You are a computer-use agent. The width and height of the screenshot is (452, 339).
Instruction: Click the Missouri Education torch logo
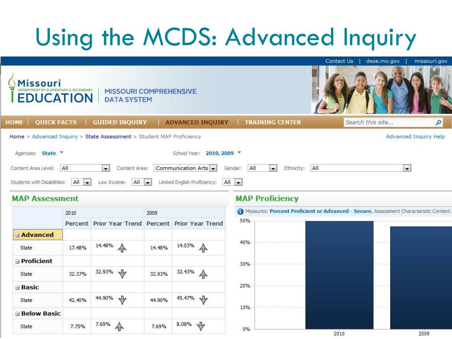point(12,87)
